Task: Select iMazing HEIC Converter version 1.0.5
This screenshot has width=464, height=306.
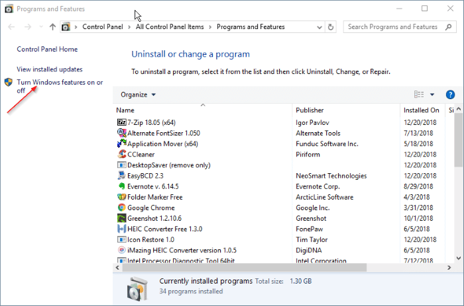Action: [182, 250]
